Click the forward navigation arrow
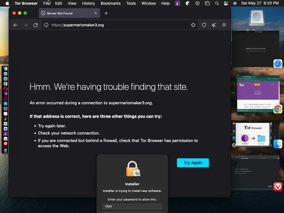The image size is (284, 213). 26,25
